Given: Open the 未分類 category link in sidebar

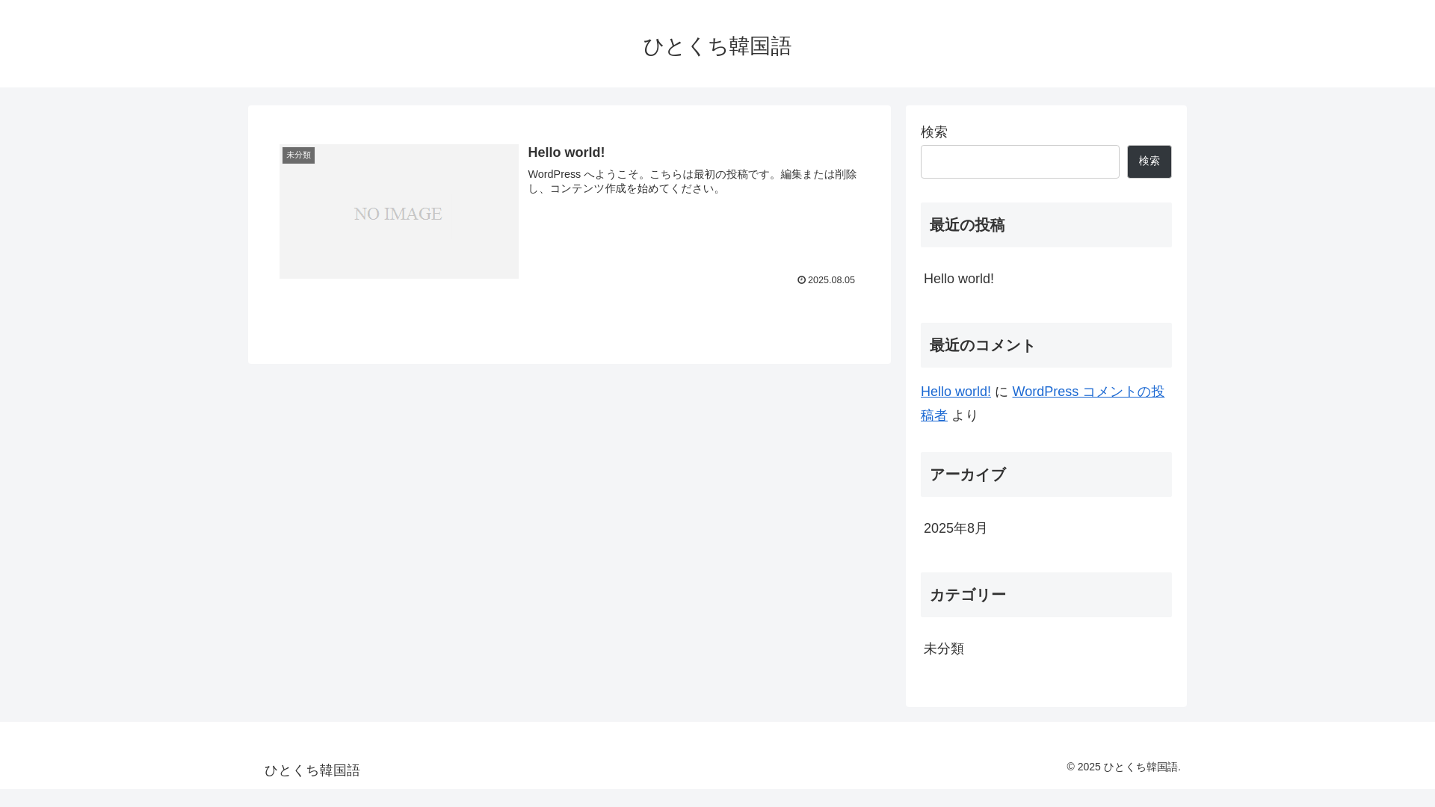Looking at the screenshot, I should coord(943,649).
